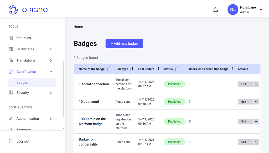
Task: Expand the Security submenu chevron
Action: click(x=51, y=93)
